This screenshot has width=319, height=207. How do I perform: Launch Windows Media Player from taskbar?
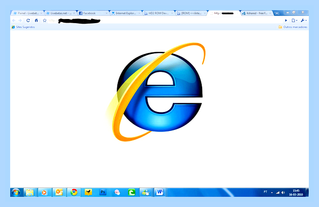(x=44, y=192)
